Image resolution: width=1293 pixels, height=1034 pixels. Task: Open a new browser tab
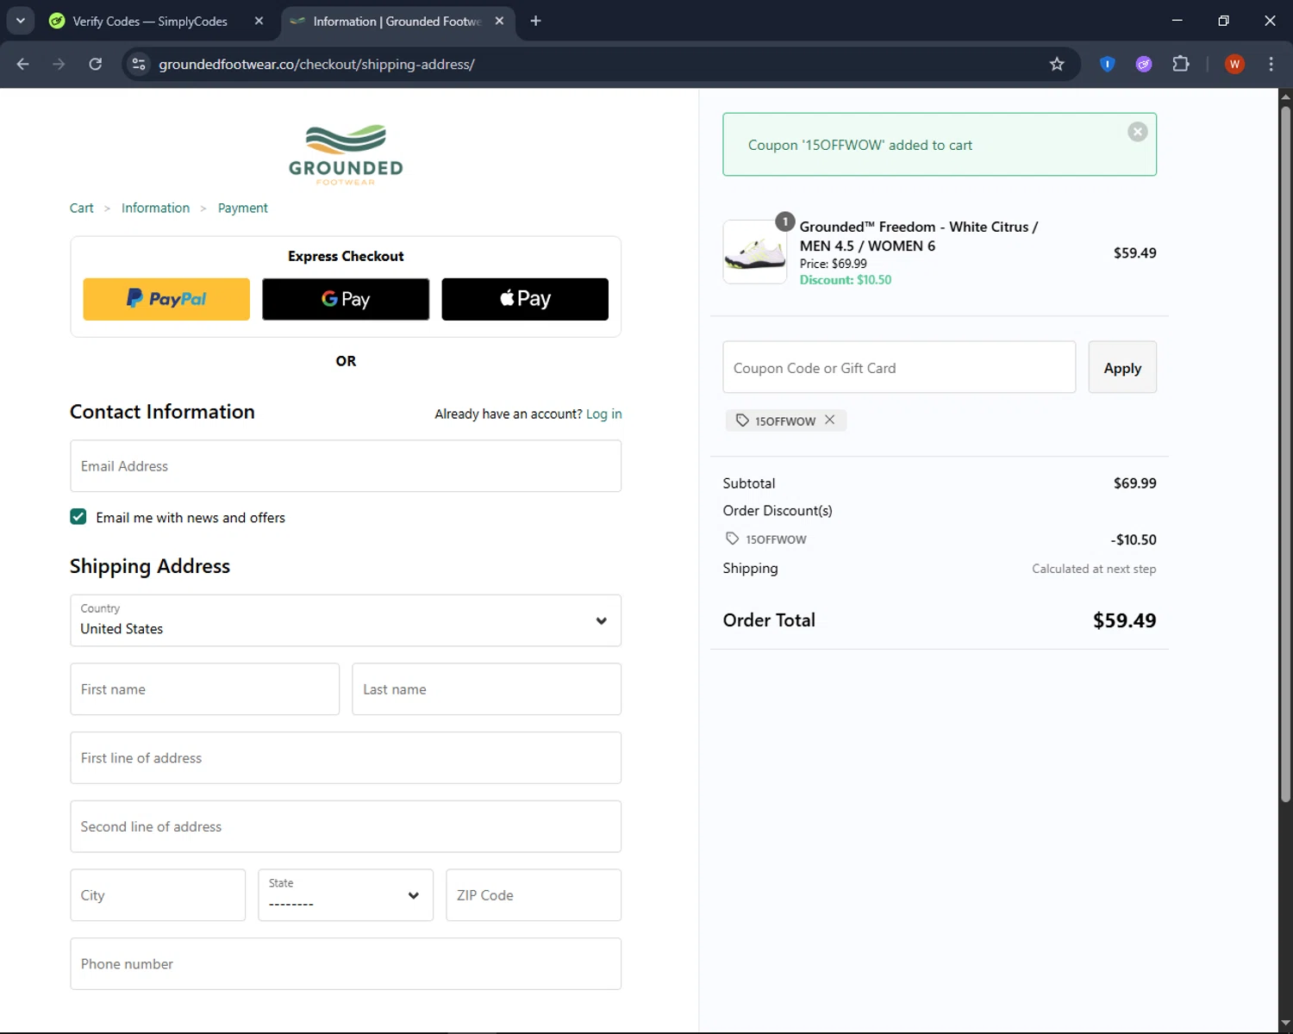535,21
